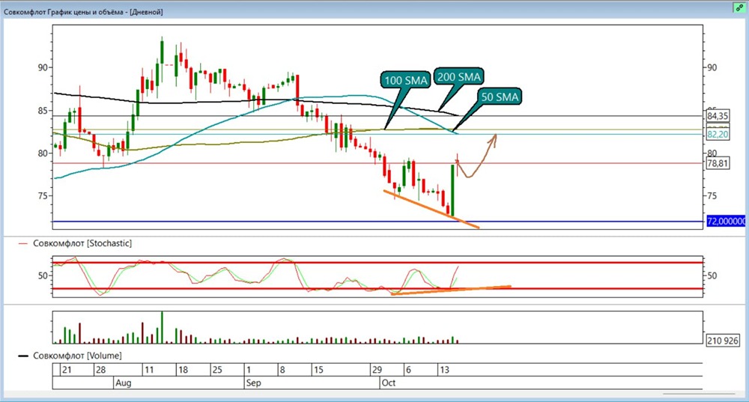
Task: Click the red line marker beside Stochastic legend
Action: tap(23, 243)
